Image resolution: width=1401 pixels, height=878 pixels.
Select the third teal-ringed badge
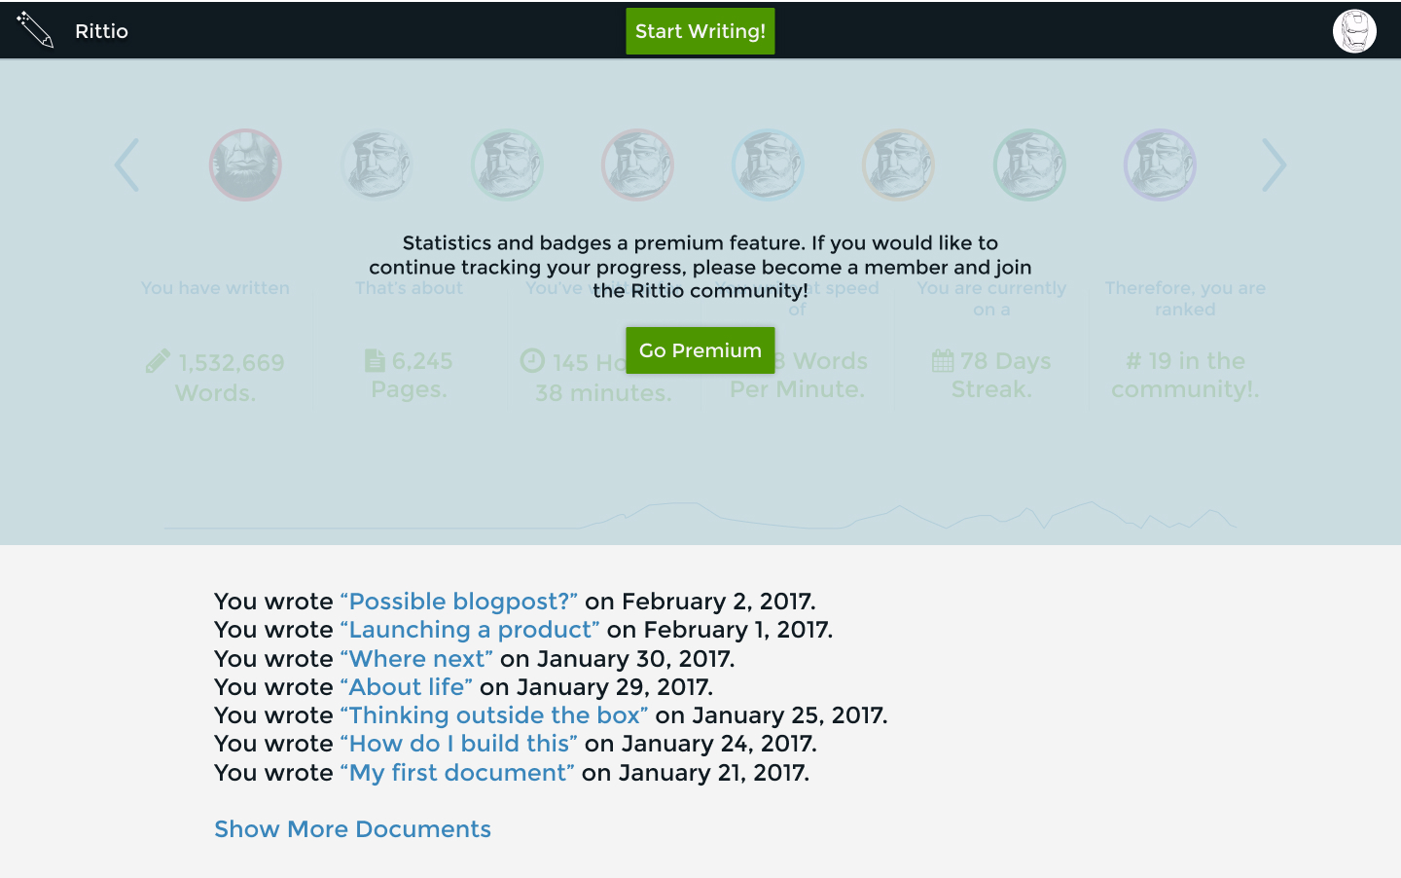(x=507, y=165)
